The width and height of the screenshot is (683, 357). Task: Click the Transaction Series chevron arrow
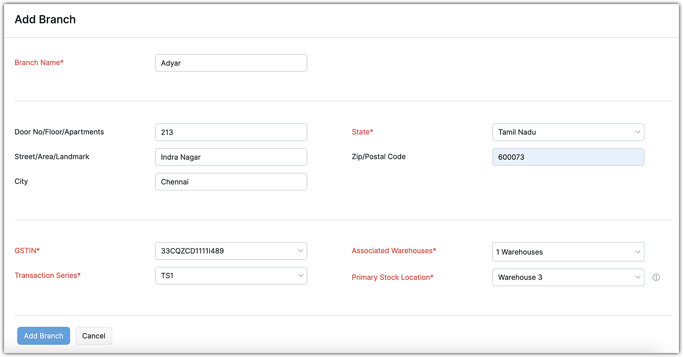tap(300, 276)
